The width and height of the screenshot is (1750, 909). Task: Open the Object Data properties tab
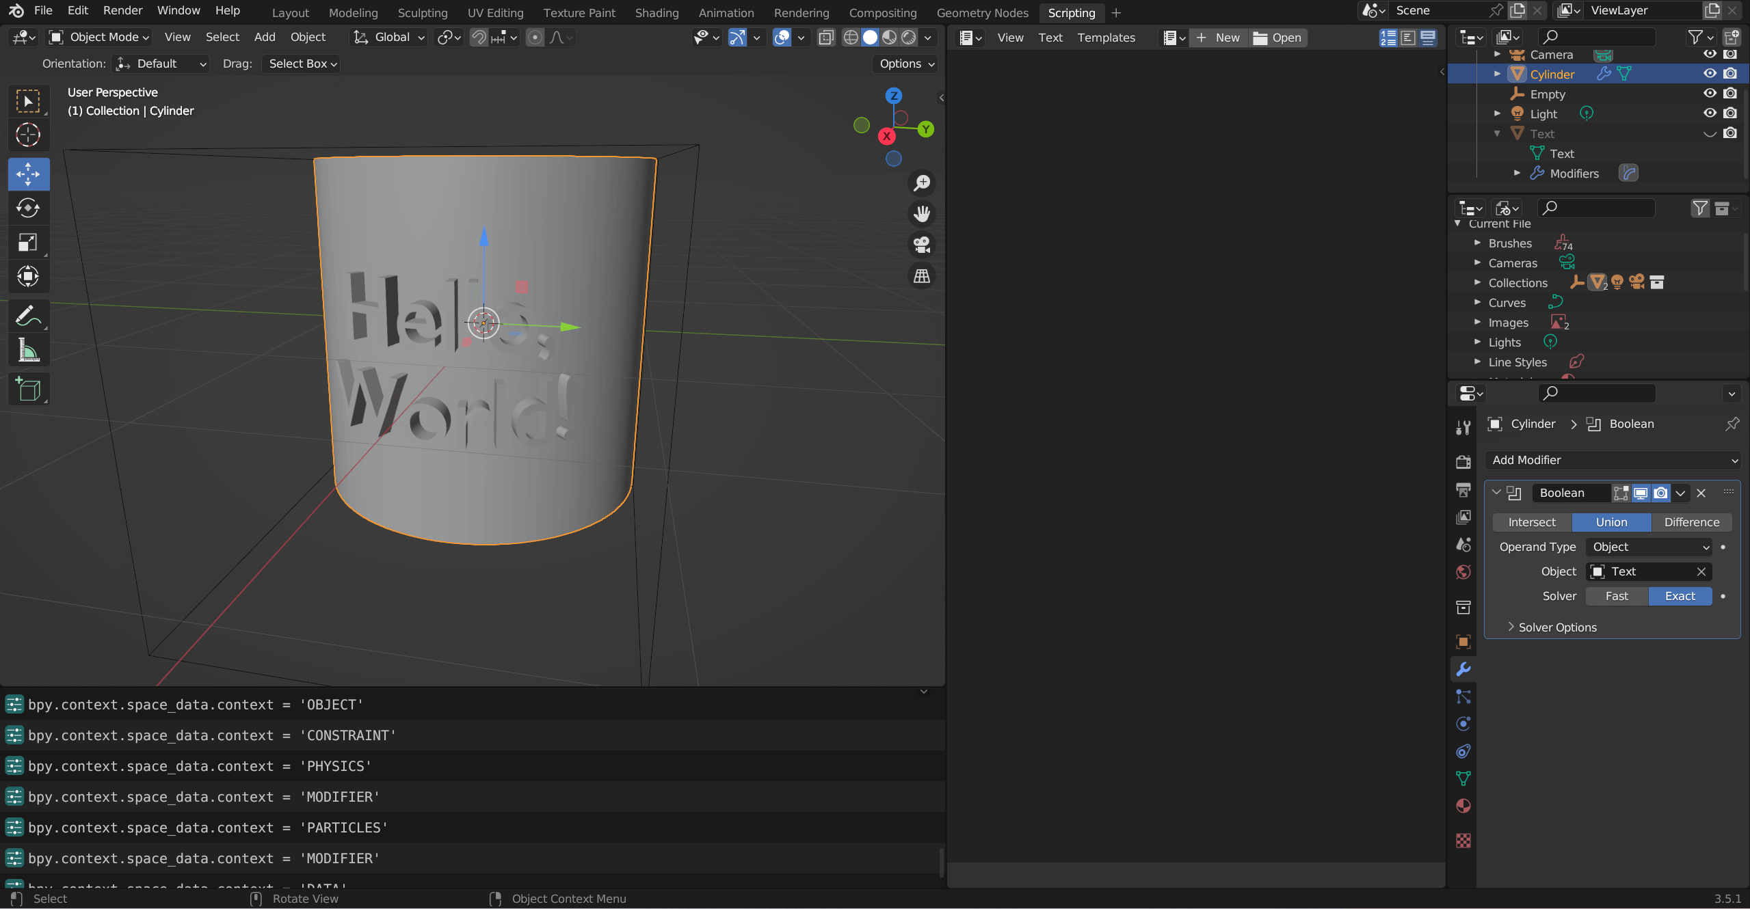[x=1463, y=778]
